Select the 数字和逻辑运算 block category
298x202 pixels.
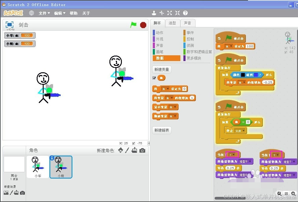point(198,52)
